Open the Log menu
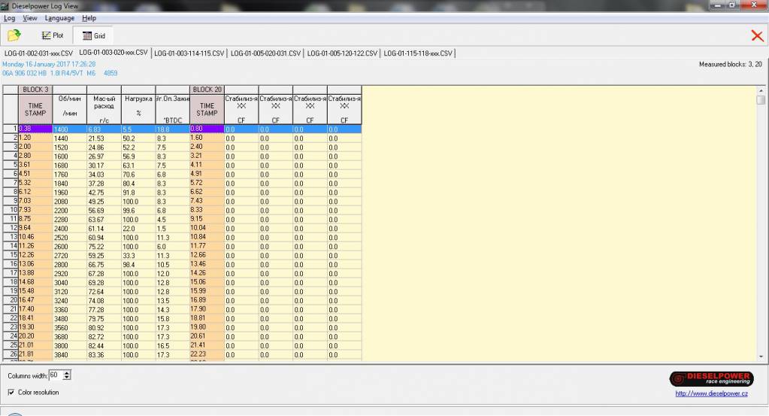Viewport: 769px width, 416px height. pyautogui.click(x=9, y=18)
